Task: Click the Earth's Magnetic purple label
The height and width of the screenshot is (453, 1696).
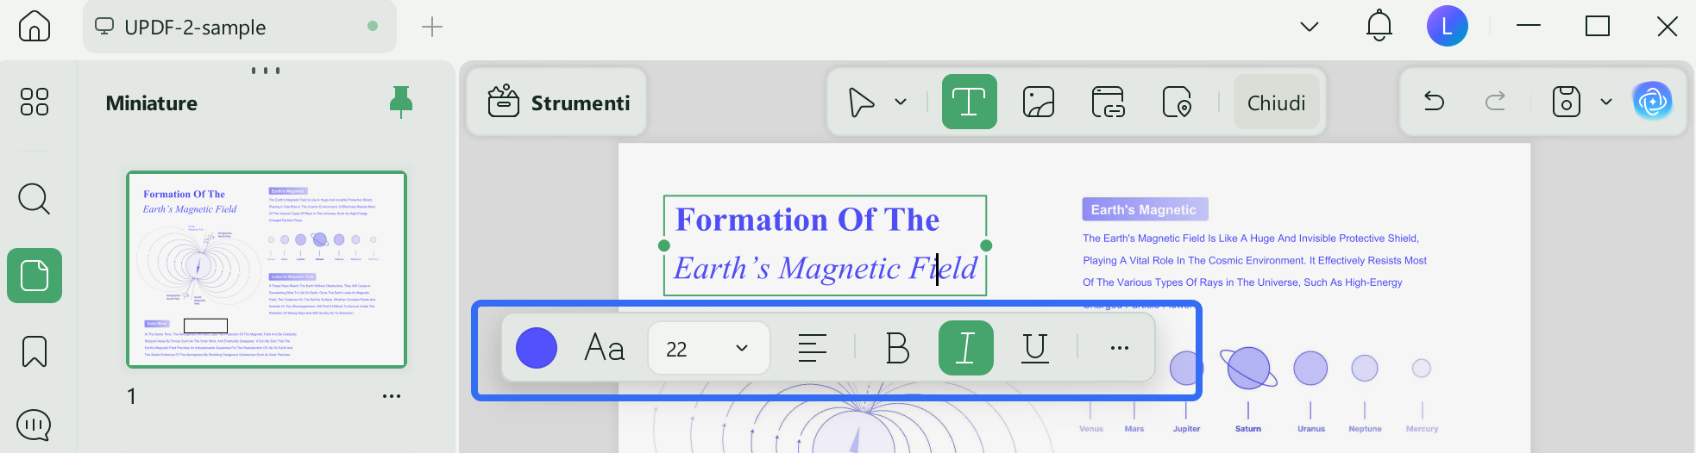Action: (1145, 209)
